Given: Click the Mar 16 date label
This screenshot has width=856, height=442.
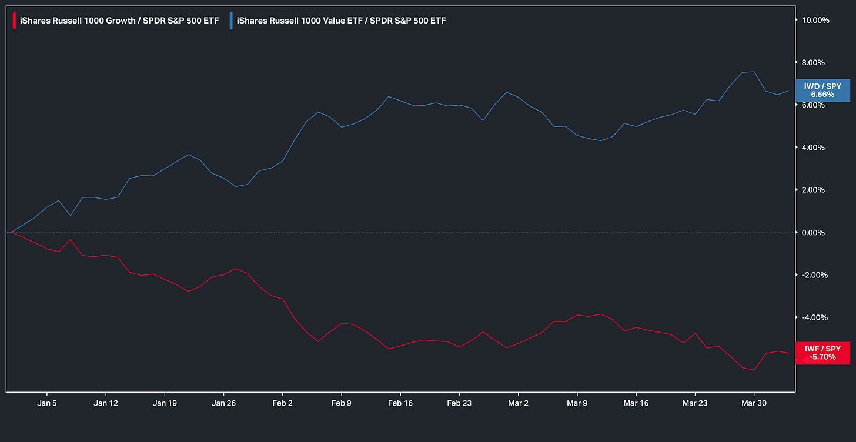Looking at the screenshot, I should pyautogui.click(x=636, y=403).
